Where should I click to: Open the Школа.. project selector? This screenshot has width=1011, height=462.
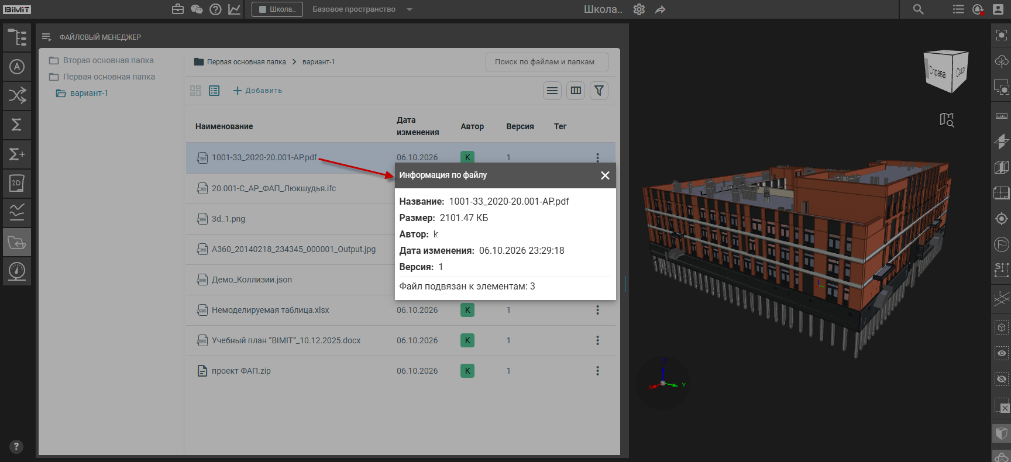coord(277,9)
